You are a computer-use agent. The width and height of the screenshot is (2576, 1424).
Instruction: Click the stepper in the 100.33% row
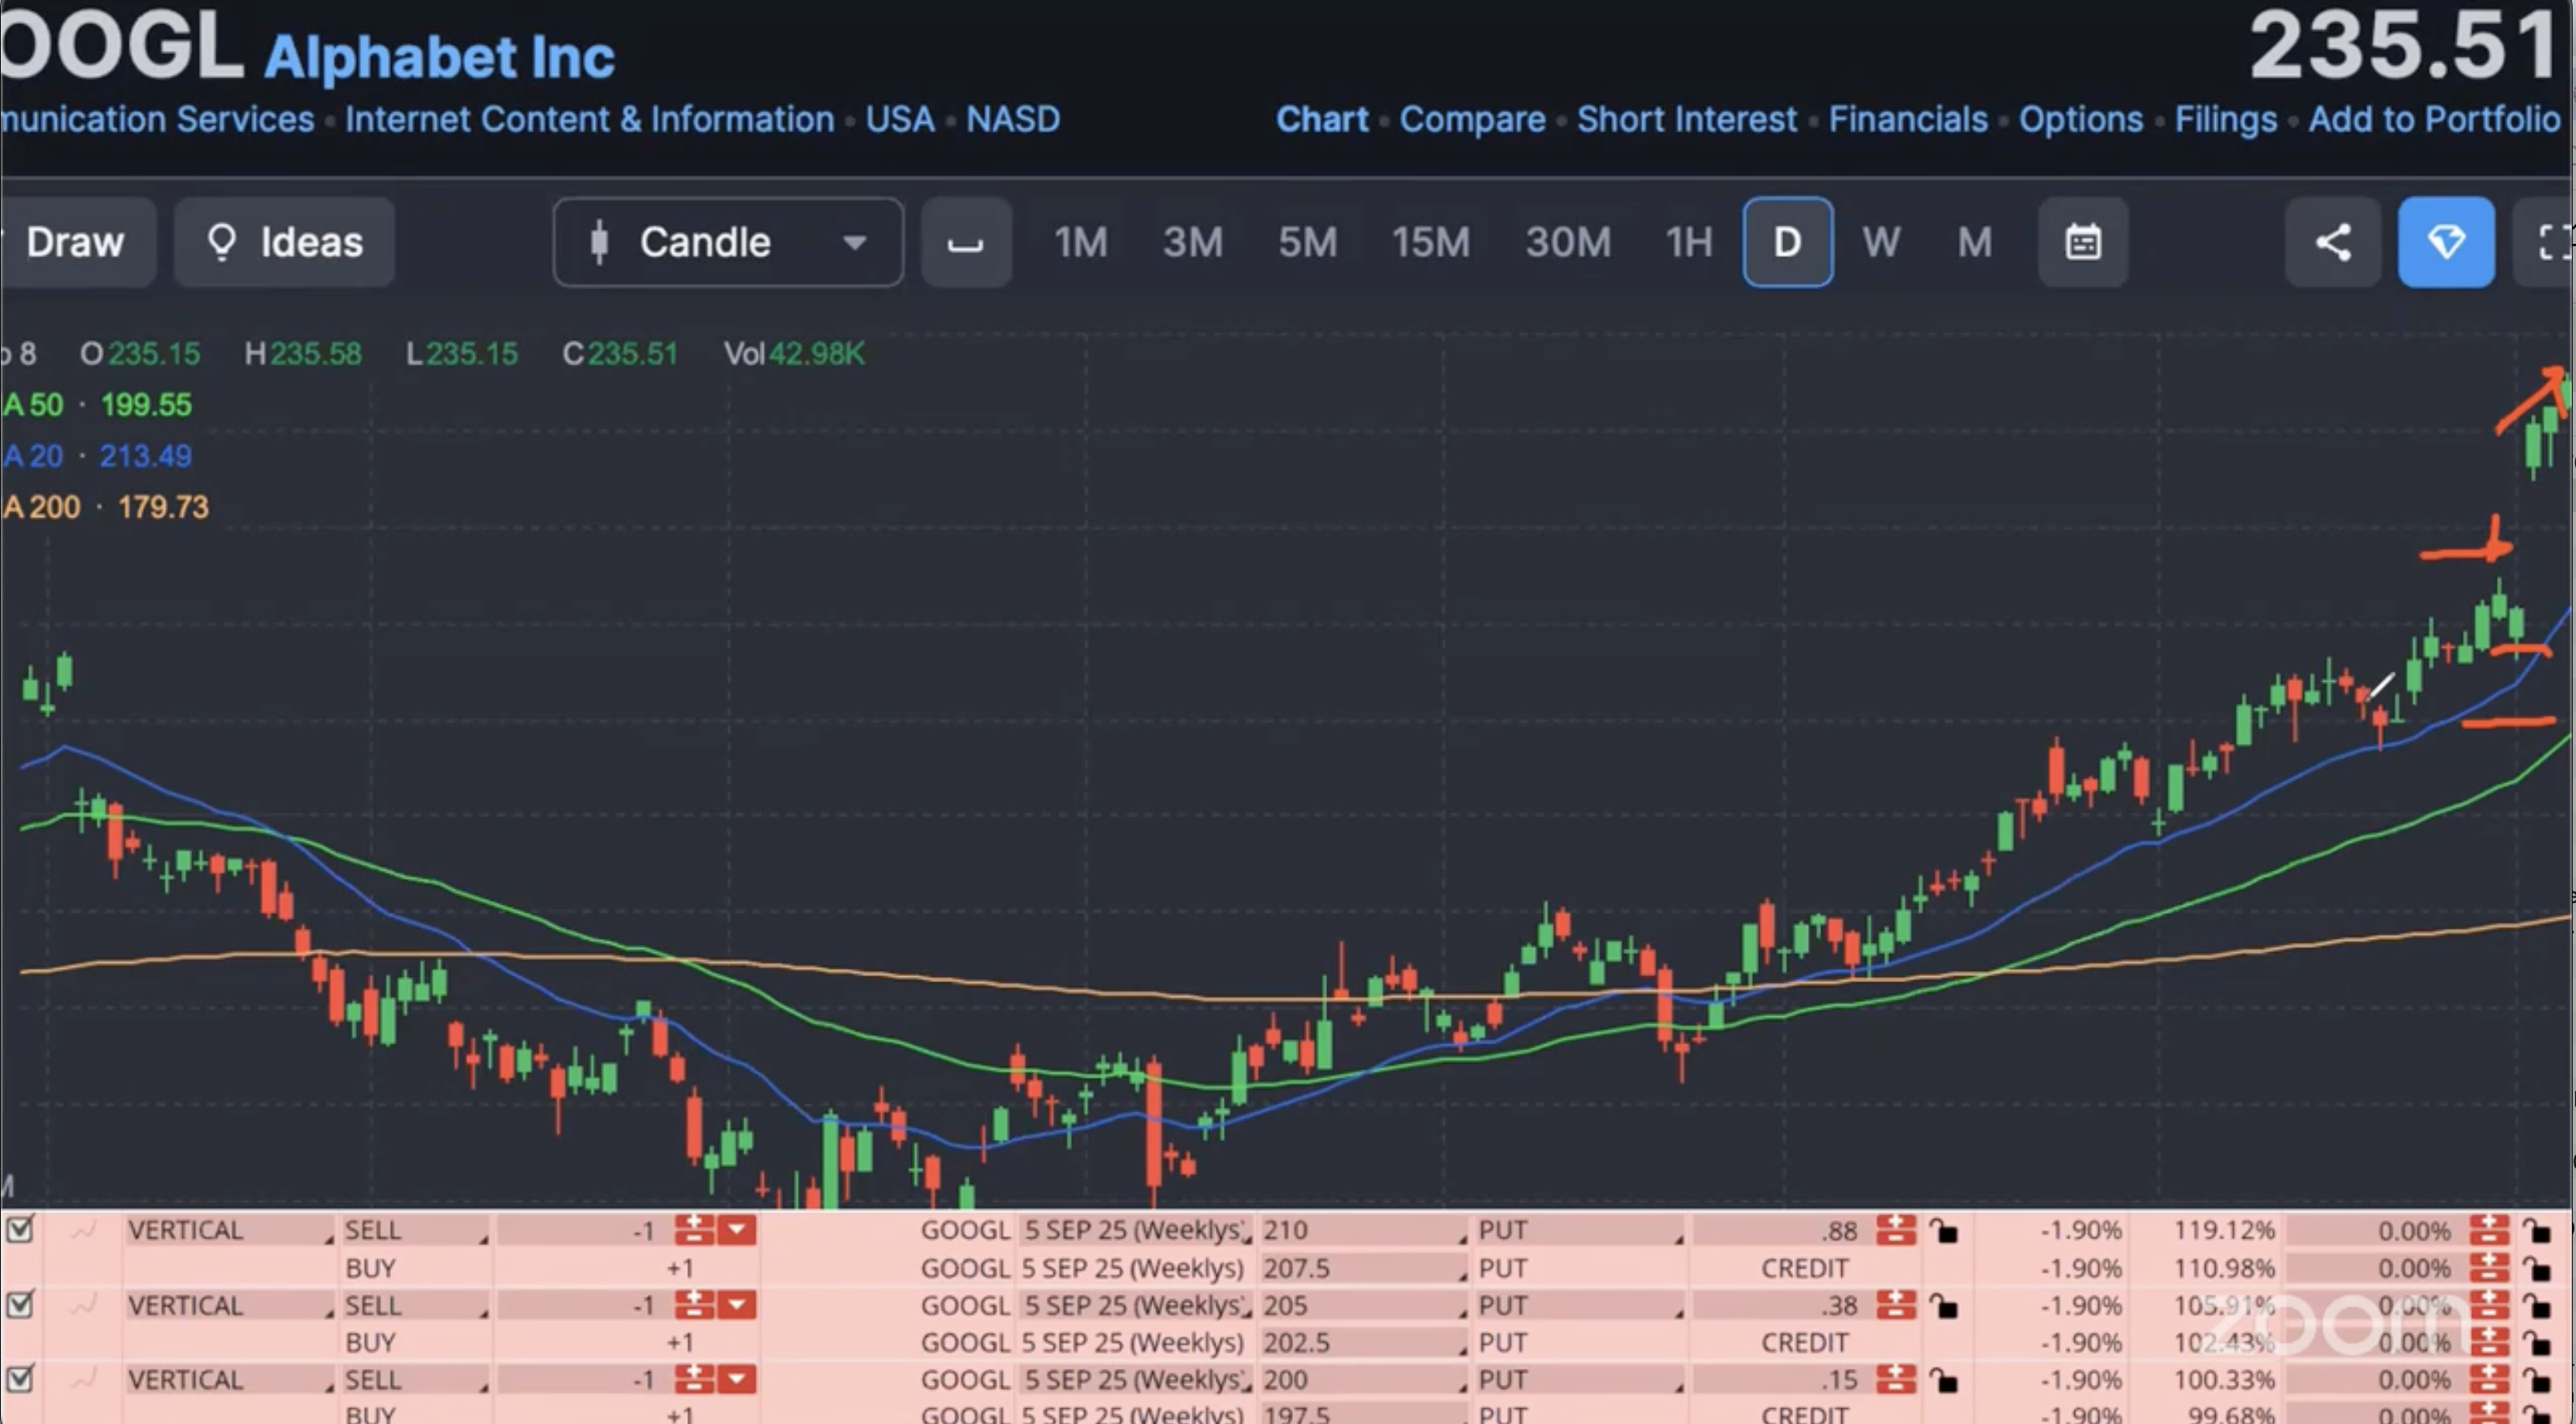2489,1380
